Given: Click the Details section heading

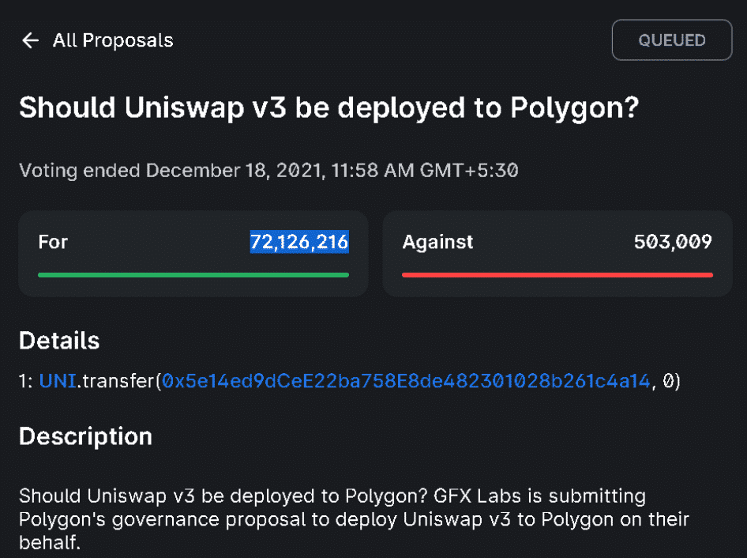Looking at the screenshot, I should pos(59,341).
